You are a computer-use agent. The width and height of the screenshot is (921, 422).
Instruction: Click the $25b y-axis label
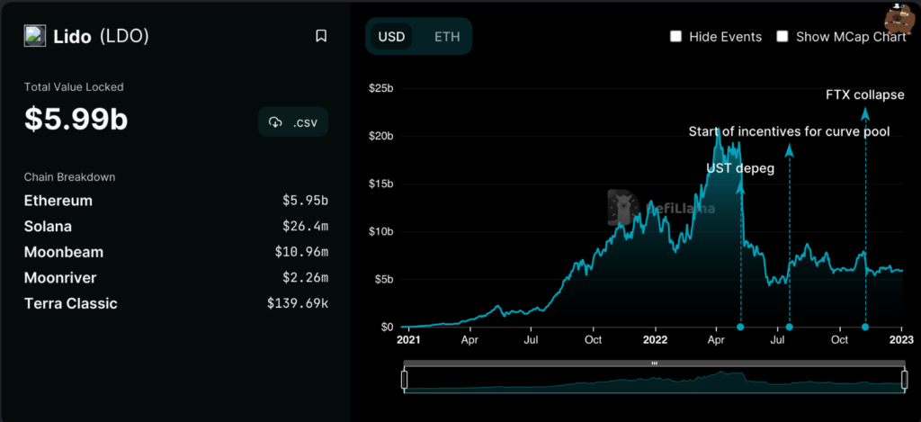pos(380,88)
